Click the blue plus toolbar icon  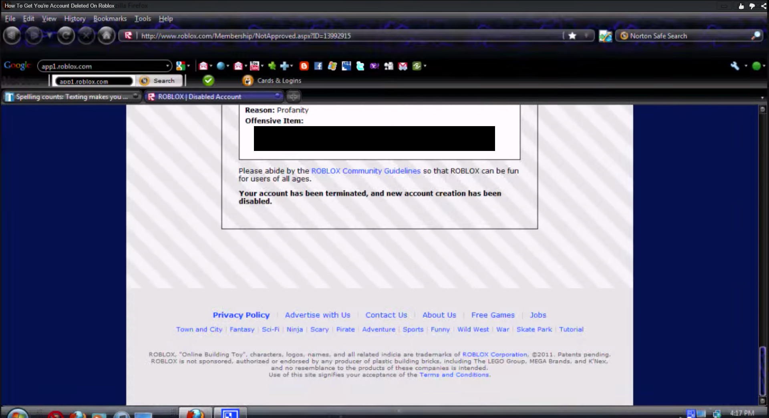284,66
